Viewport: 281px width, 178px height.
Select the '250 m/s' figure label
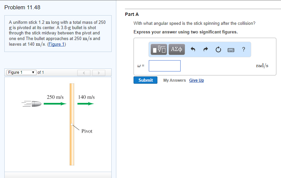pos(55,97)
